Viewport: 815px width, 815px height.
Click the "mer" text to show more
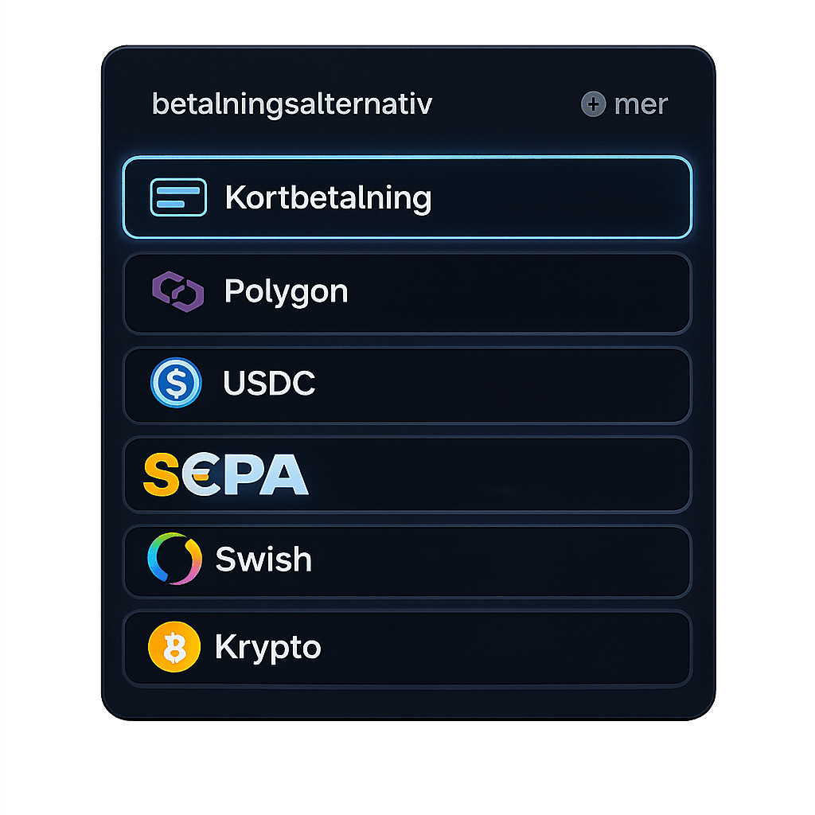(641, 104)
